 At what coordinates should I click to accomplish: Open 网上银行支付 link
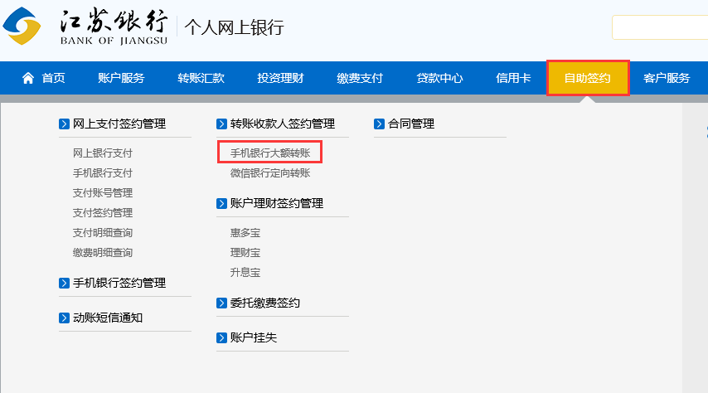tap(103, 153)
